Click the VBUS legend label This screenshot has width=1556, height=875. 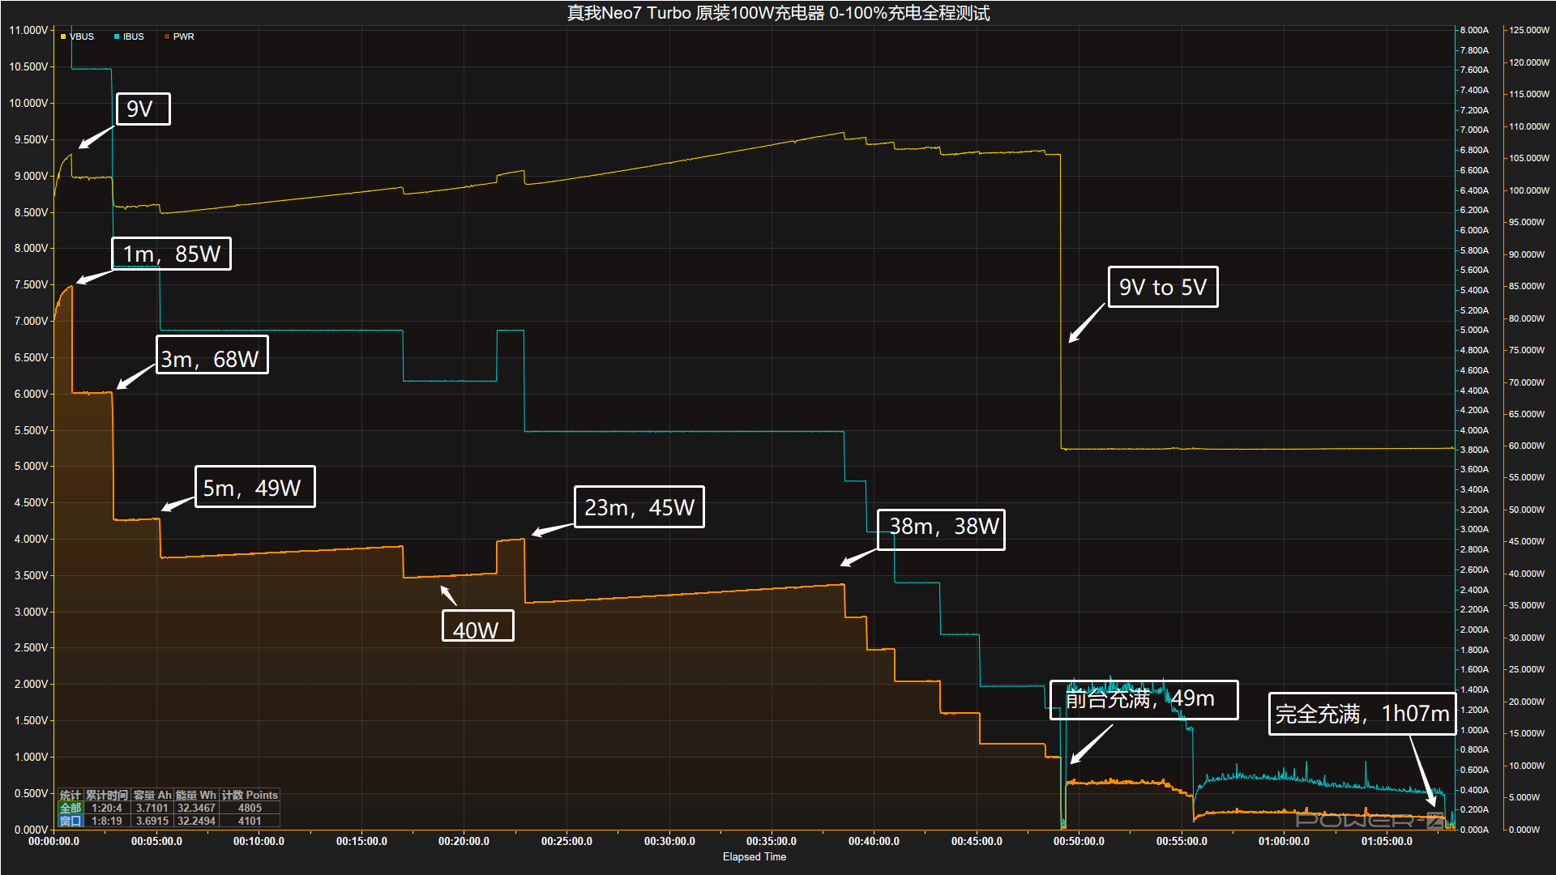point(82,36)
